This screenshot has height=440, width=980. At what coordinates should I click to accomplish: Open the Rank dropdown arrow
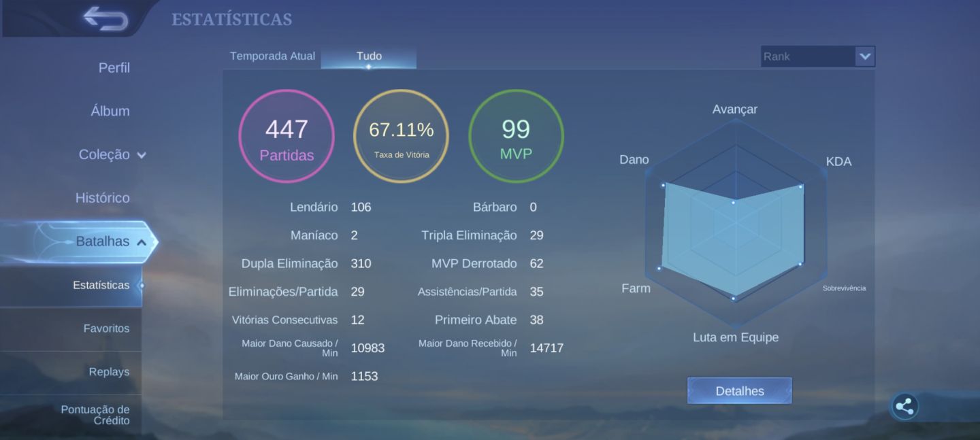point(865,56)
